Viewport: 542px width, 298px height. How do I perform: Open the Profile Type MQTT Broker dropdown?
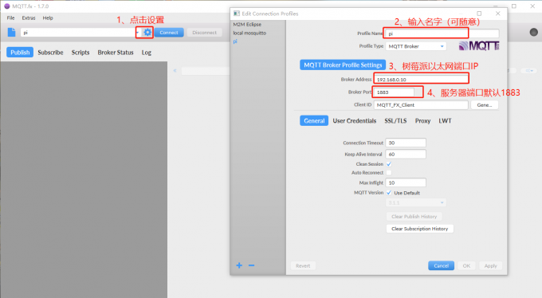tap(416, 46)
